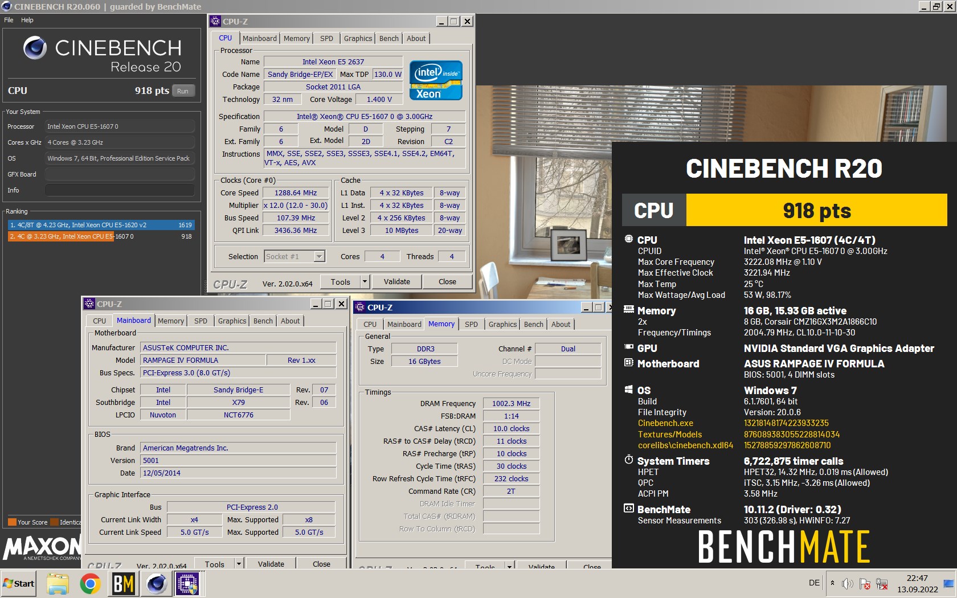Click the CPU chip icon in BenchMate panel

click(629, 240)
